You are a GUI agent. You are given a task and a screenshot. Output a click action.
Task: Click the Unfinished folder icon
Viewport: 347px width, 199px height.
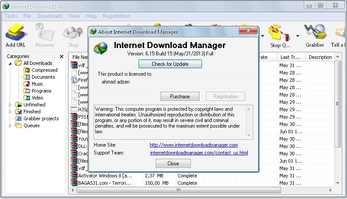[18, 105]
